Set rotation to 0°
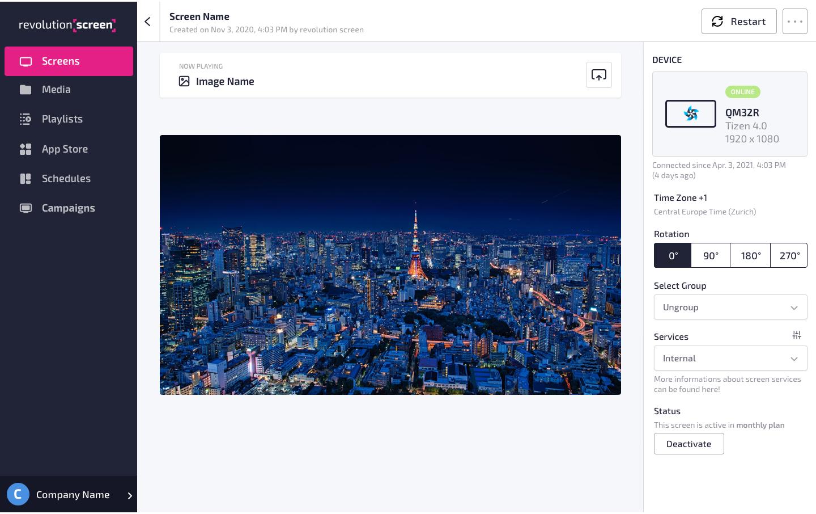The image size is (816, 514). click(x=673, y=255)
